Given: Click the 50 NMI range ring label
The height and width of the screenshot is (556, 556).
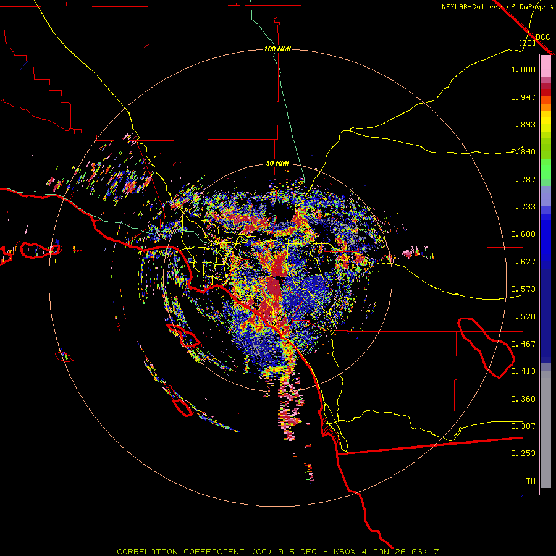Looking at the screenshot, I should pyautogui.click(x=277, y=164).
